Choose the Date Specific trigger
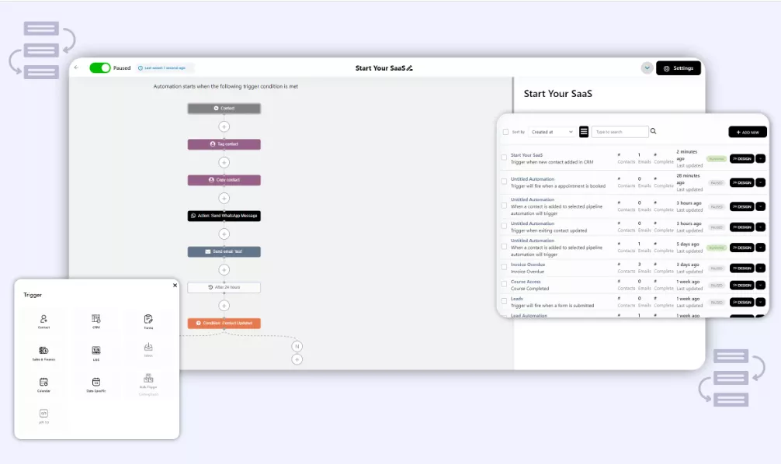Screen dimensions: 781x464 pos(95,384)
